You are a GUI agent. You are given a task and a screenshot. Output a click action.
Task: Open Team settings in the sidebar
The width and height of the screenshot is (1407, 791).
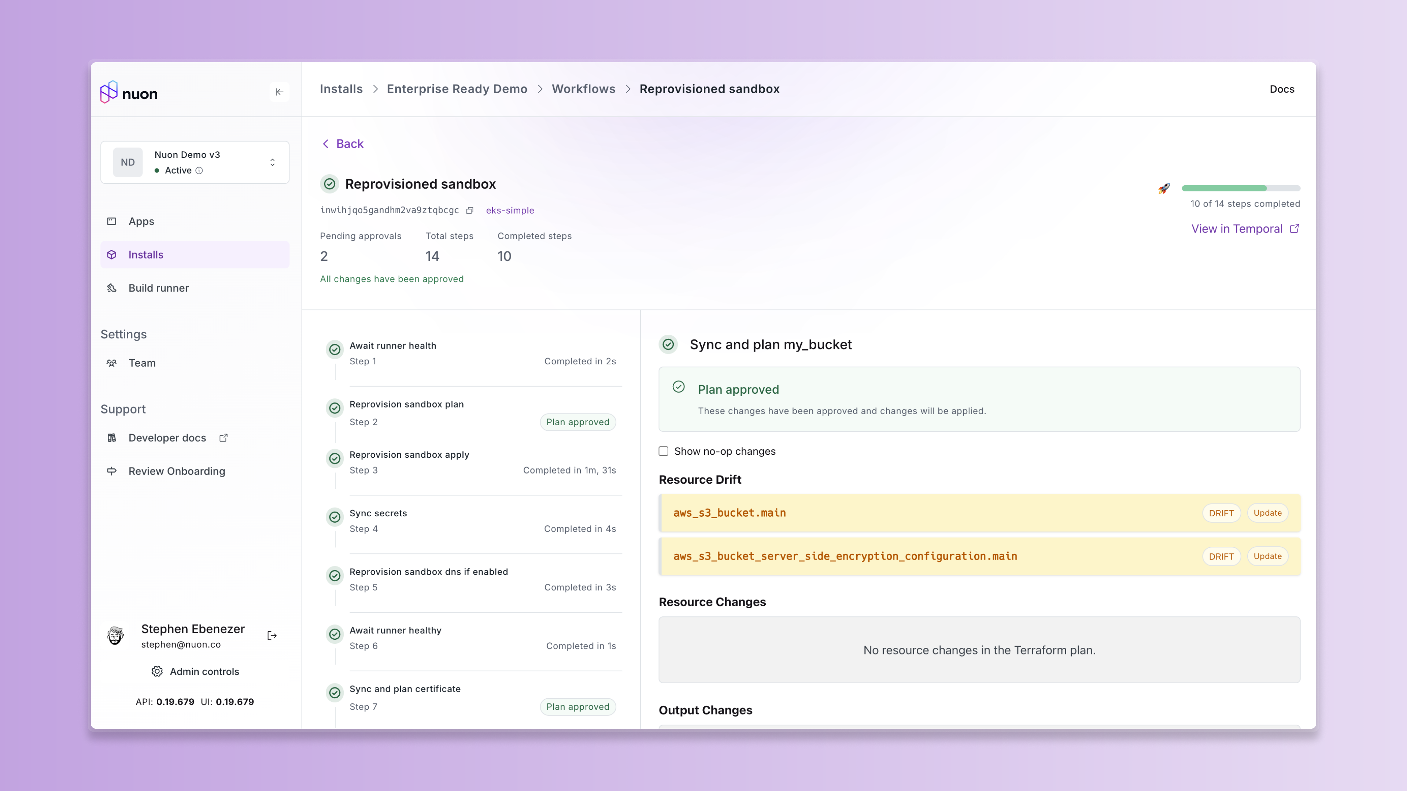pos(141,363)
